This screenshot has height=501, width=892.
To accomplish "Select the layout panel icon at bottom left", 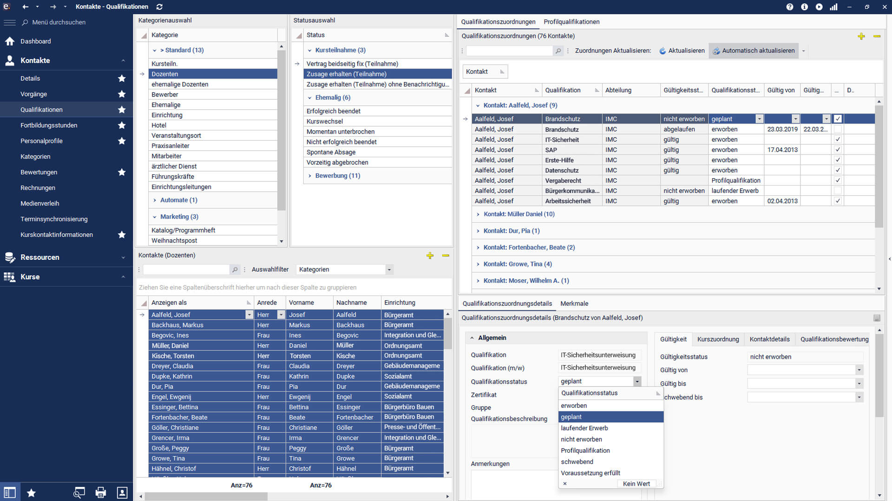I will (x=10, y=493).
